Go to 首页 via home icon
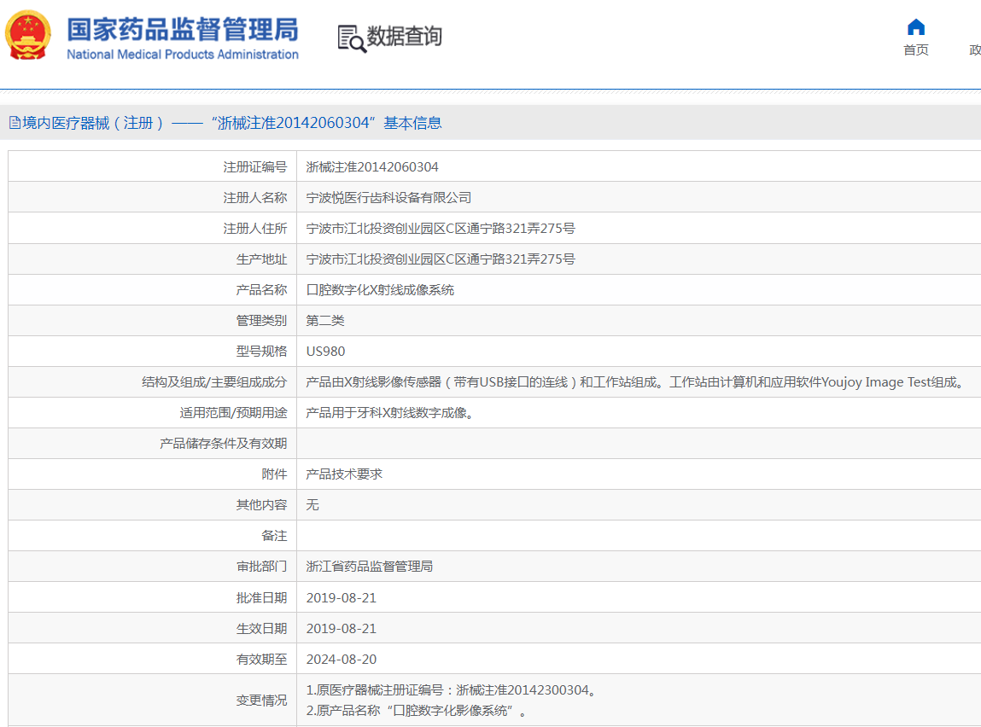981x727 pixels. [916, 27]
